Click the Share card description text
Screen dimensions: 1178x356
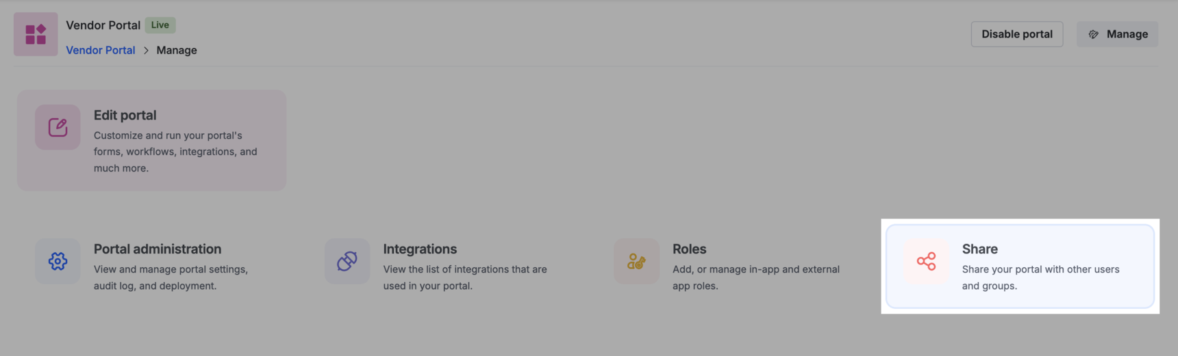[1040, 277]
